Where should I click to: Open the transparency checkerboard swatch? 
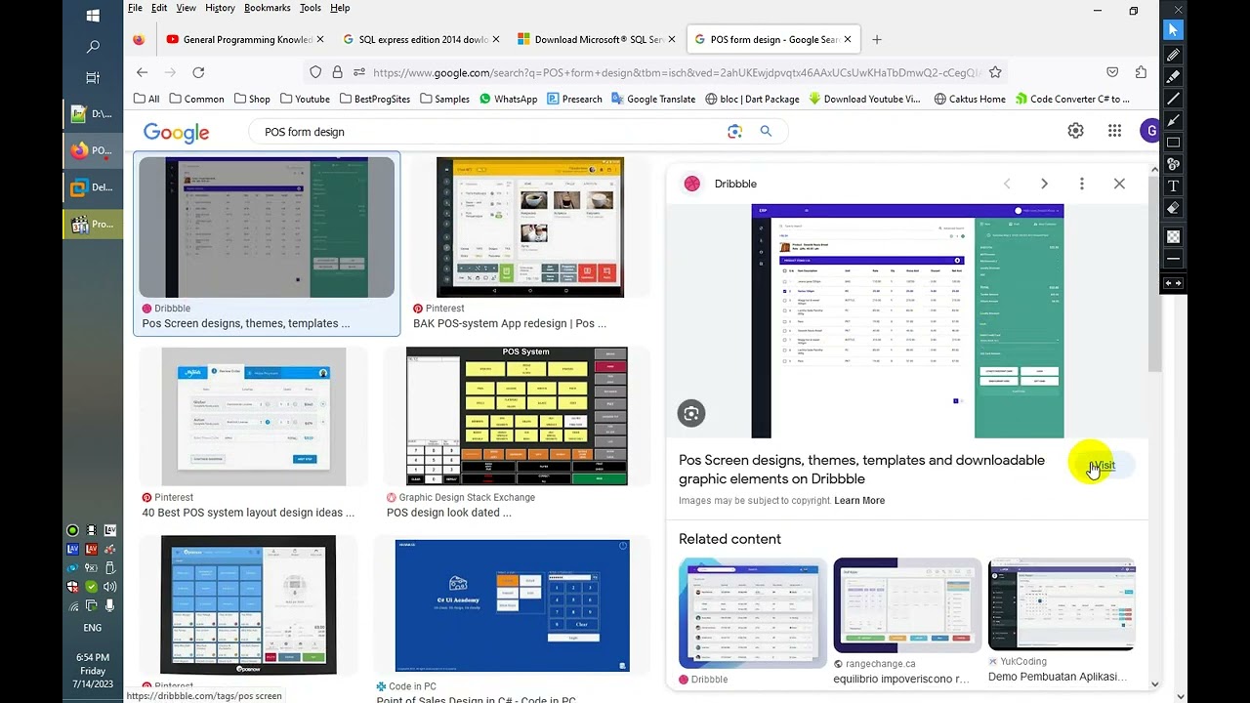coord(1173,236)
